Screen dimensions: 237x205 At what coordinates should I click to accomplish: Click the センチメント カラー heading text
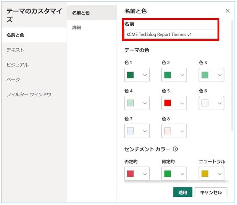click(x=147, y=149)
